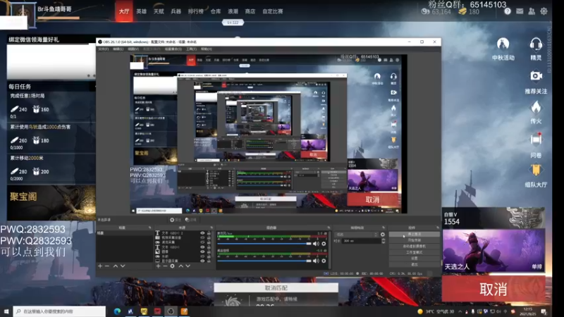Remove the selected scene with the minus icon
This screenshot has height=317, width=564.
pos(107,266)
